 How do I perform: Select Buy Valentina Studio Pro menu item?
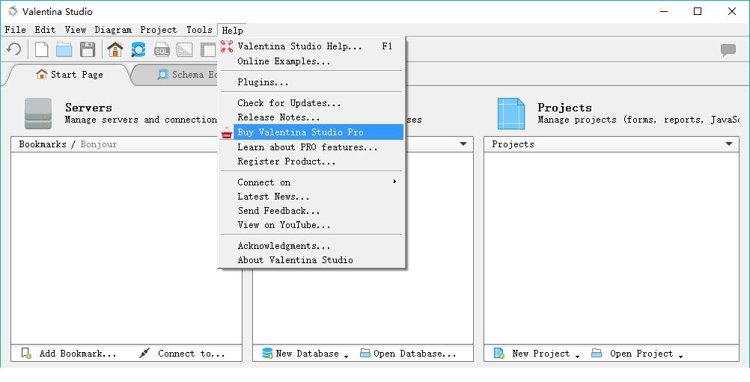[300, 132]
